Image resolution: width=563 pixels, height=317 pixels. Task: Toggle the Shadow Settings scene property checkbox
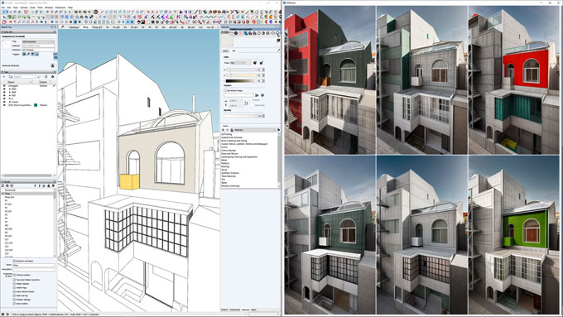[14, 300]
